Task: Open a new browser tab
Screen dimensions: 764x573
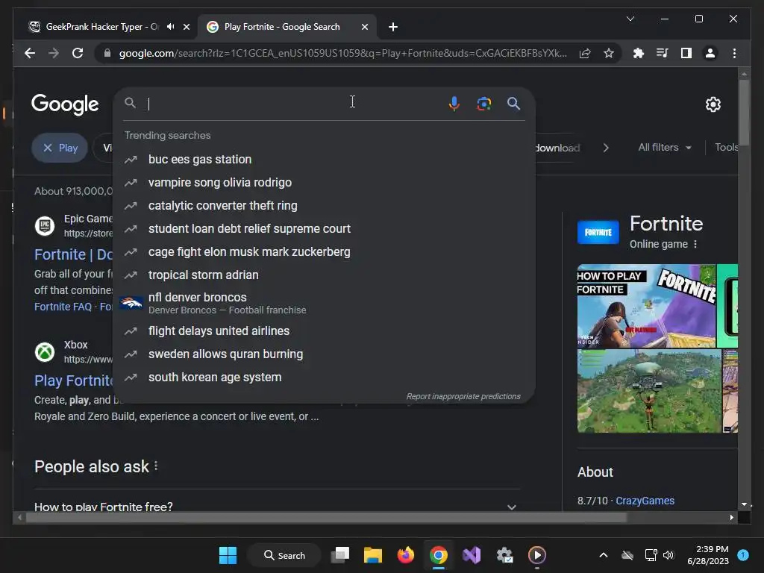Action: coord(393,27)
